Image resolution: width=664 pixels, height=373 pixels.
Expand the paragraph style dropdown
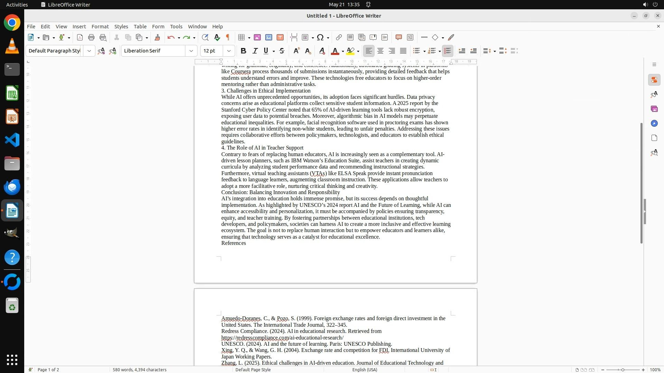point(89,51)
